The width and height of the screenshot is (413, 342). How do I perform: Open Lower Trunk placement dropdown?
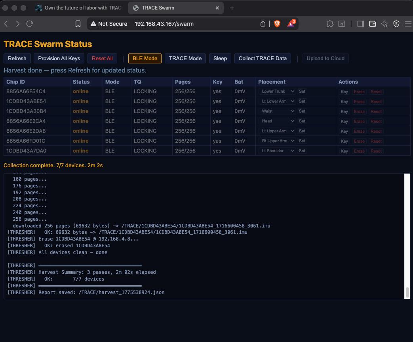click(x=277, y=92)
